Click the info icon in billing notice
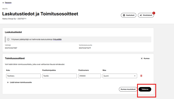This screenshot has width=174, height=99. 8,39
